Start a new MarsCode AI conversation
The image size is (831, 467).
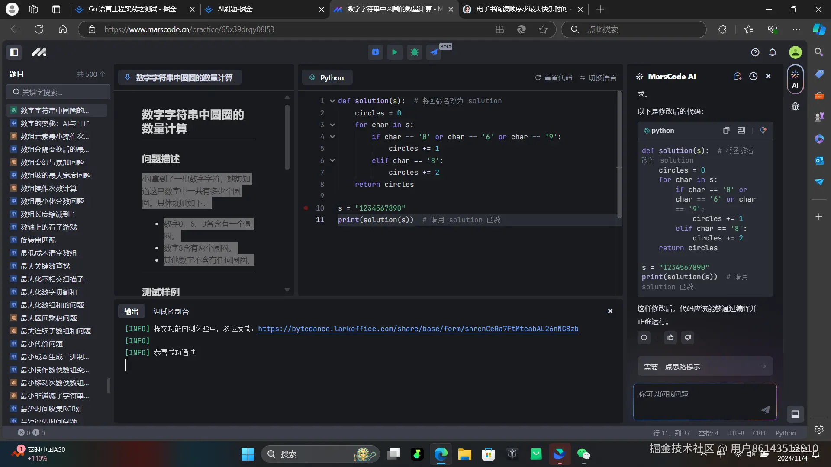(x=738, y=76)
